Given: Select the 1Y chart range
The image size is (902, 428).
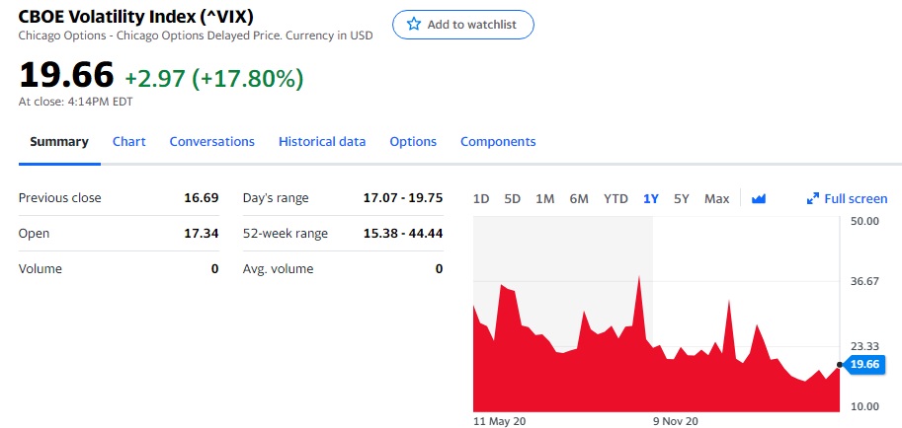Looking at the screenshot, I should coord(651,198).
